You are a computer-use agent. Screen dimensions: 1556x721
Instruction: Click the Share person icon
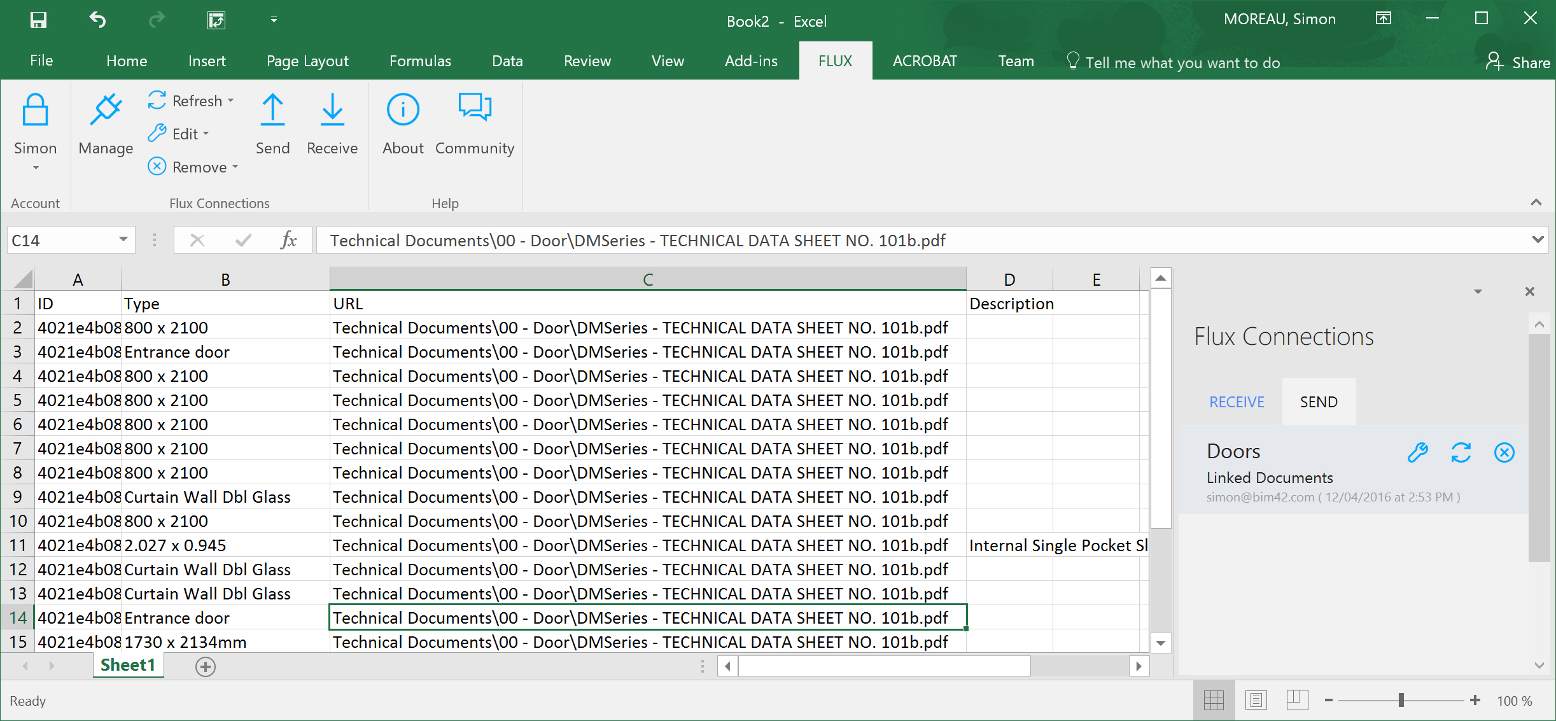pyautogui.click(x=1494, y=61)
